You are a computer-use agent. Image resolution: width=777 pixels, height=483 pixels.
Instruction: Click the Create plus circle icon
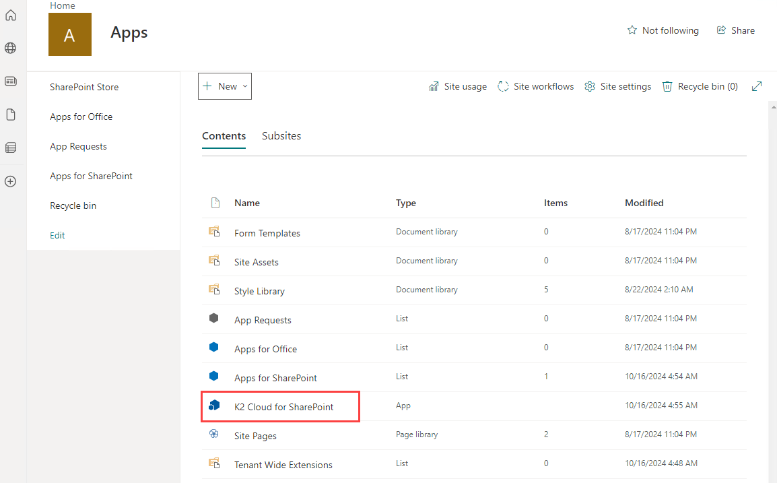[10, 181]
